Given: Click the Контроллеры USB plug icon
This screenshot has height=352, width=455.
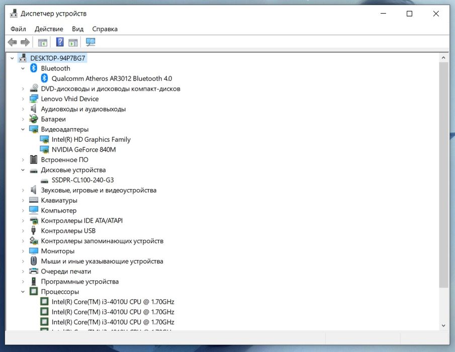Looking at the screenshot, I should (x=33, y=230).
